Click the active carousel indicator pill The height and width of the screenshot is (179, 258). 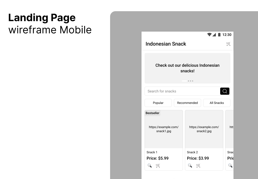click(184, 81)
